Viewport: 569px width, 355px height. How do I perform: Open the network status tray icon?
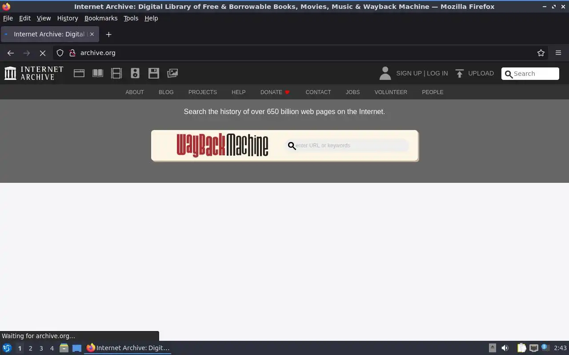click(x=534, y=348)
